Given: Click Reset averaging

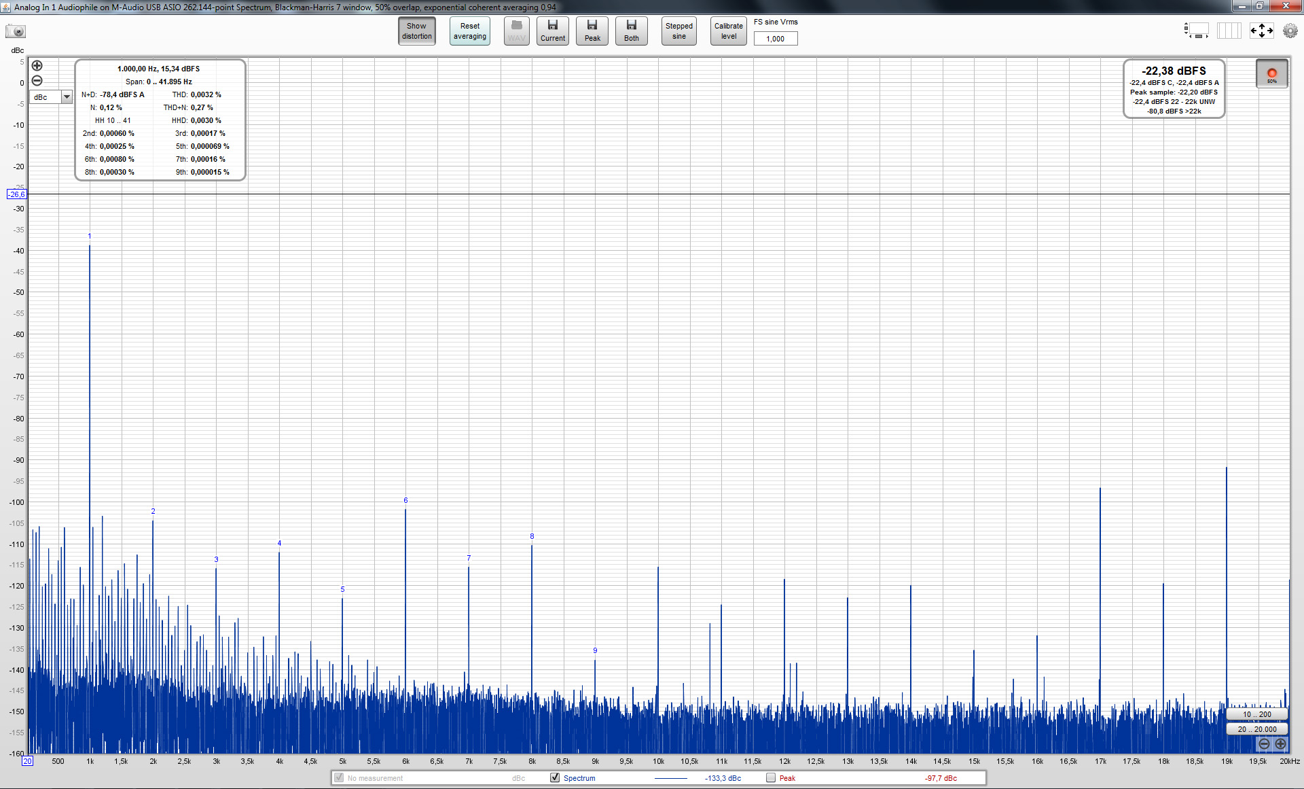Looking at the screenshot, I should click(469, 31).
